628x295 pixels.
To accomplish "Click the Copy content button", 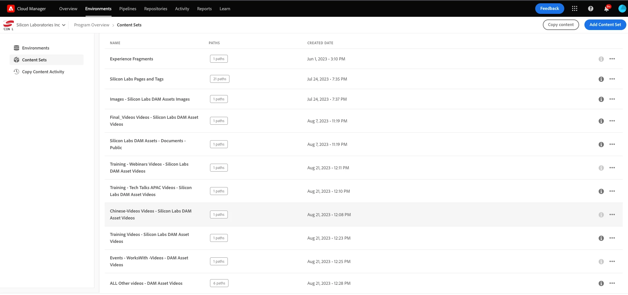I will tap(561, 25).
